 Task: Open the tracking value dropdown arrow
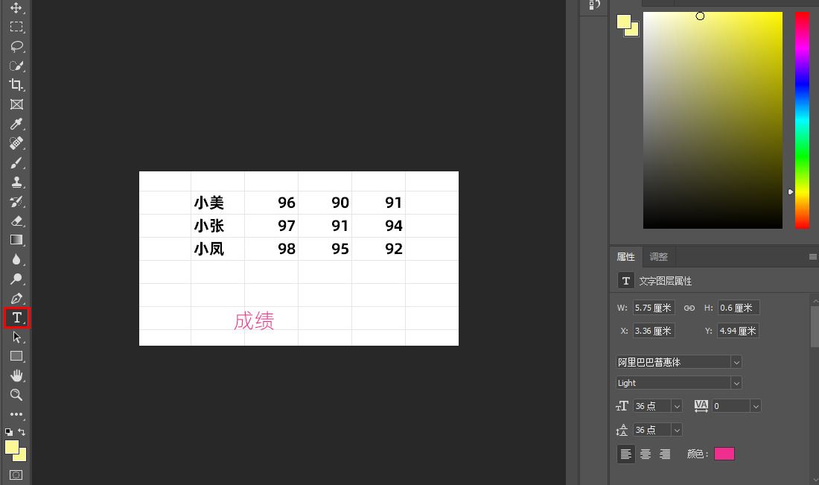(x=755, y=406)
